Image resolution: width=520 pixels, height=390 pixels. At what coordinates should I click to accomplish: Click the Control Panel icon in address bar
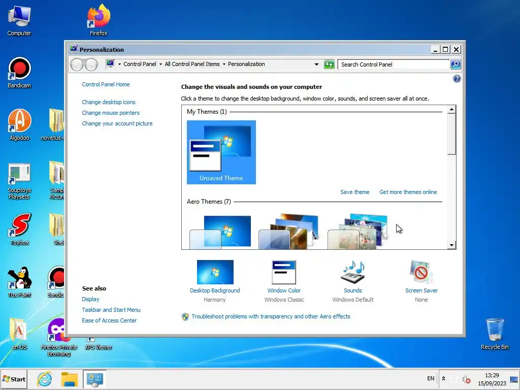110,63
